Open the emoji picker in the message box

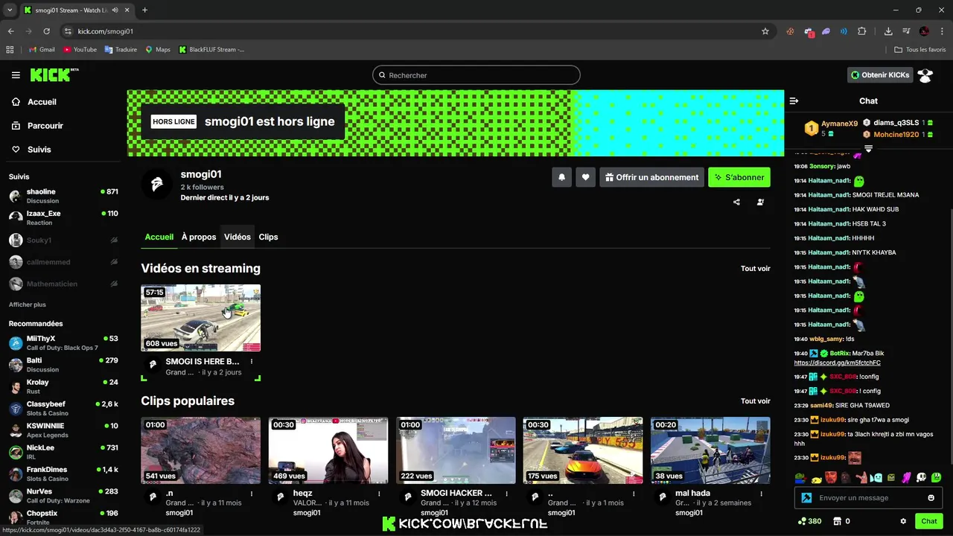click(x=931, y=498)
